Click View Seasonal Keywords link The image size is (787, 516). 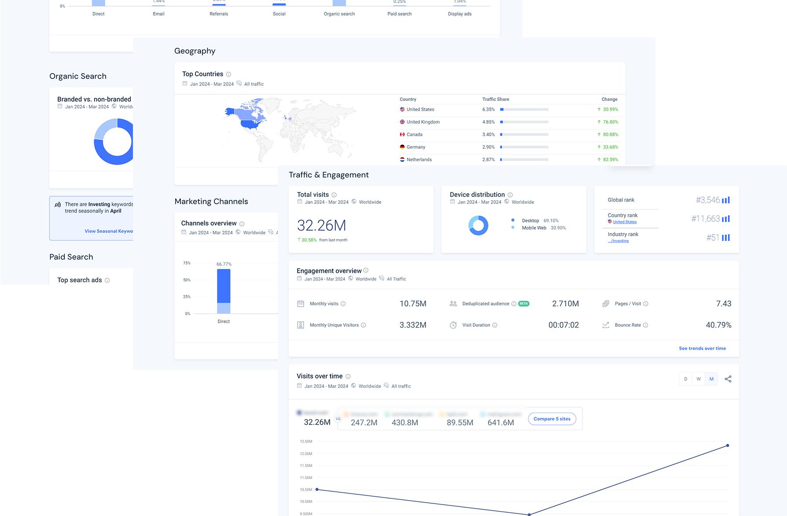coord(109,231)
